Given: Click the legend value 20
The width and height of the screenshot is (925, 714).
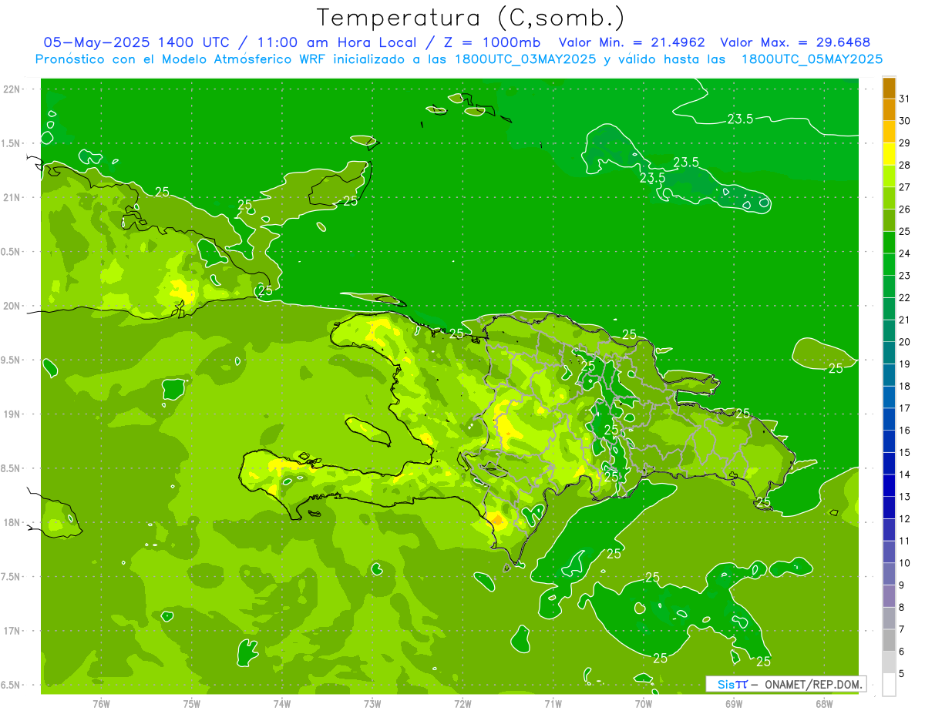Looking at the screenshot, I should click(x=905, y=341).
